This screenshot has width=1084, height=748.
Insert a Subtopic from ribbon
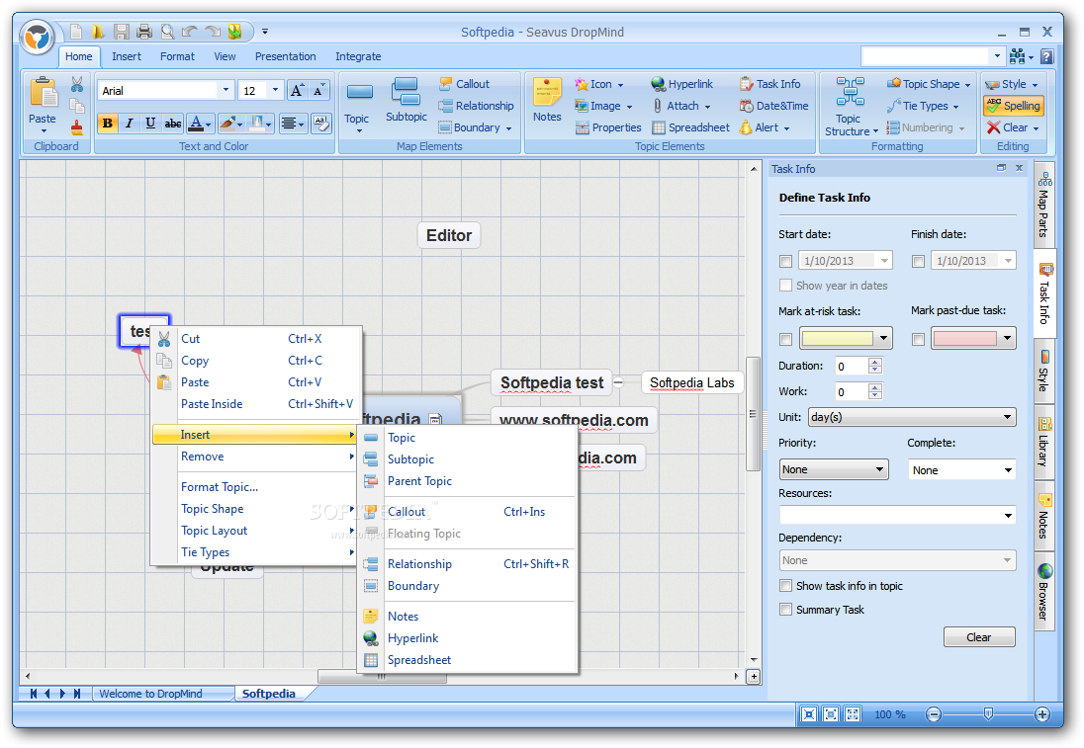point(406,101)
